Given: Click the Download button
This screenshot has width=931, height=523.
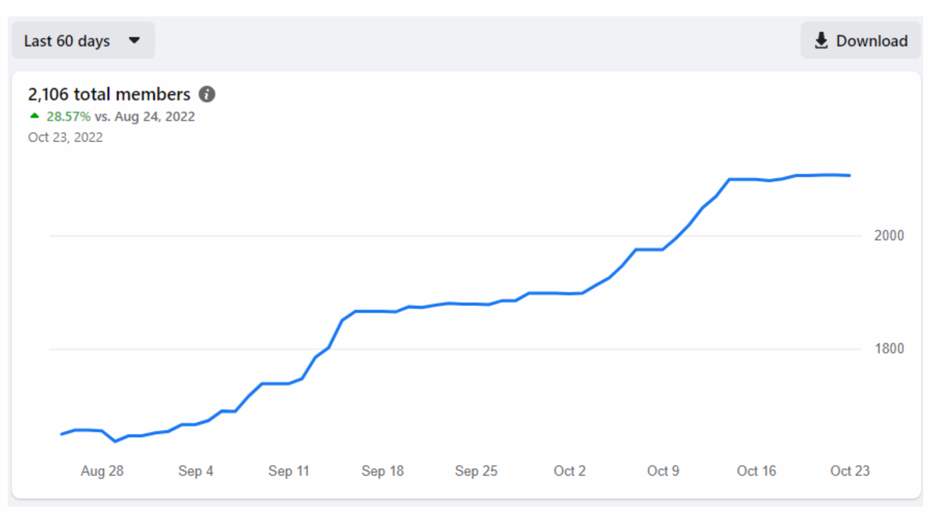Looking at the screenshot, I should pos(861,41).
